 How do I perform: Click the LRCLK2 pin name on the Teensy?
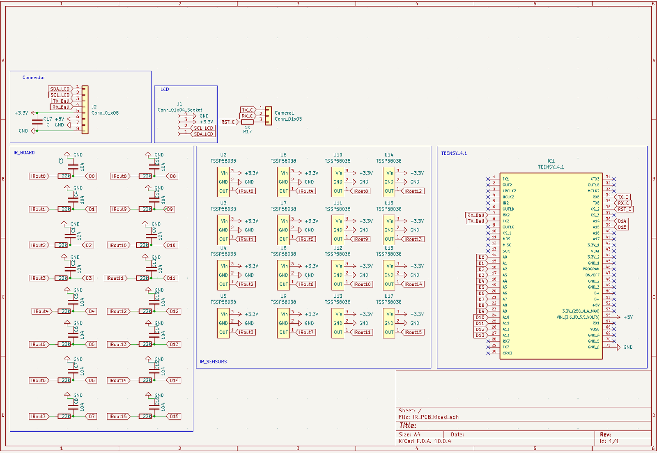[x=509, y=191]
